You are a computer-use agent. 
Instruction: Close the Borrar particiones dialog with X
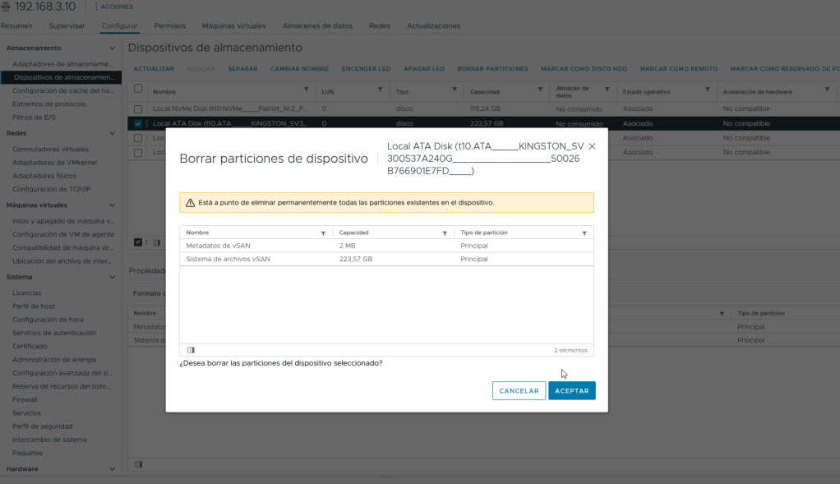pos(592,146)
